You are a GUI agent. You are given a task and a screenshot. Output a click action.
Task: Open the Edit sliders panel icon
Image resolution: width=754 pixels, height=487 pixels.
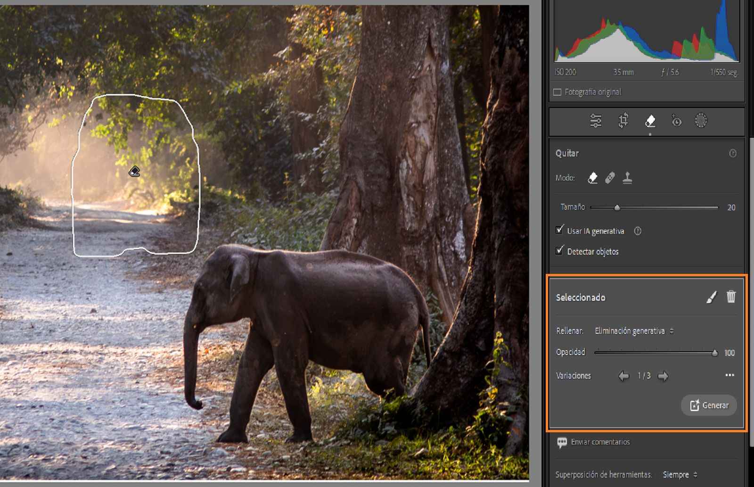[x=596, y=121]
